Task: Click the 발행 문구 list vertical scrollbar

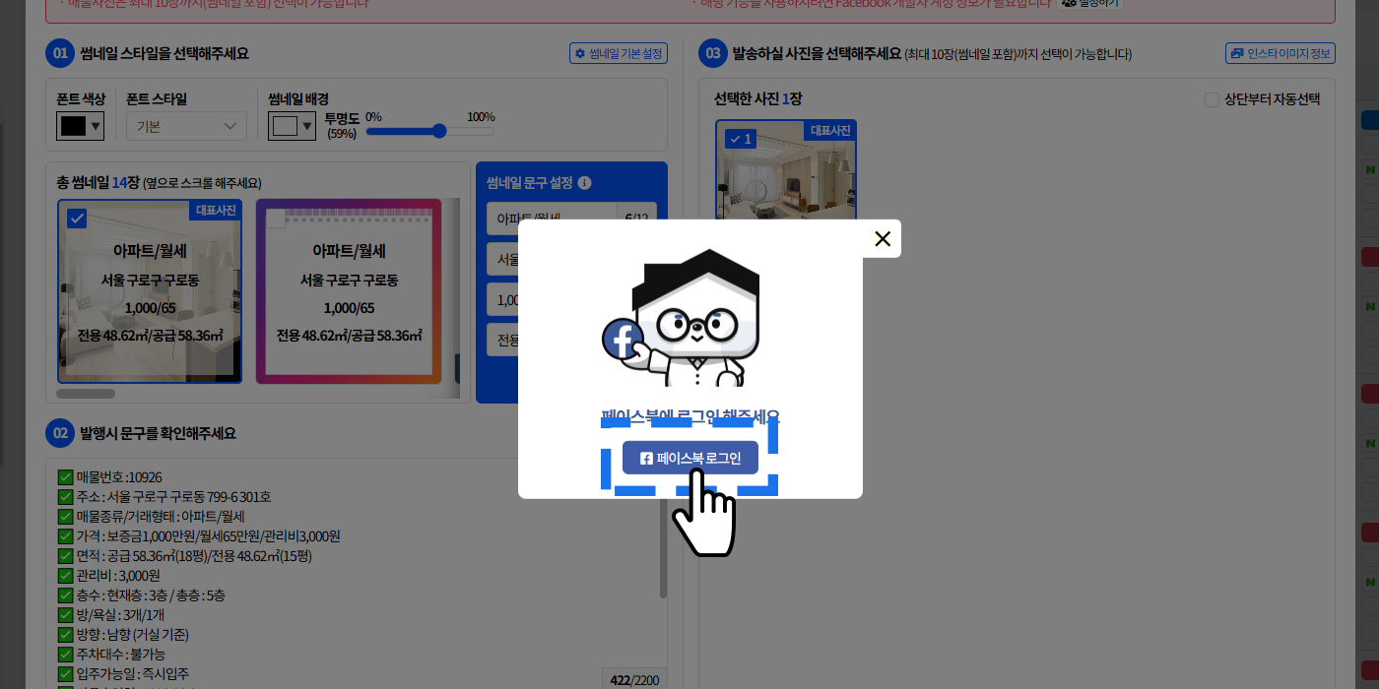Action: coord(663,532)
